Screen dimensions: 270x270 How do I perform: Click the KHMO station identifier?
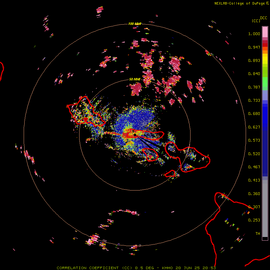tap(167, 268)
